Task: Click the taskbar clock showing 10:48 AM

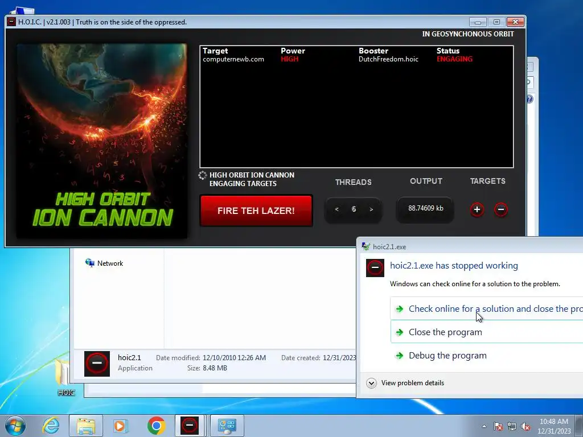Action: click(554, 426)
